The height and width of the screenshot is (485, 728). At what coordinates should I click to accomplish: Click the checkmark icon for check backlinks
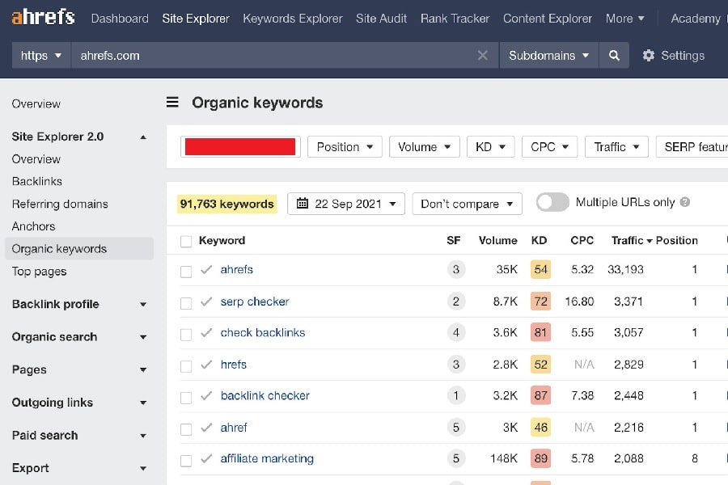point(206,333)
